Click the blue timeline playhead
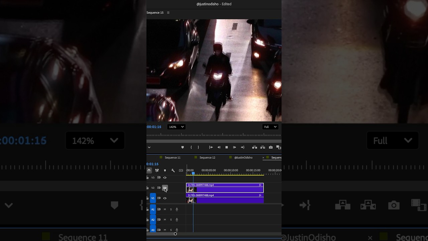The width and height of the screenshot is (428, 241). [193, 173]
